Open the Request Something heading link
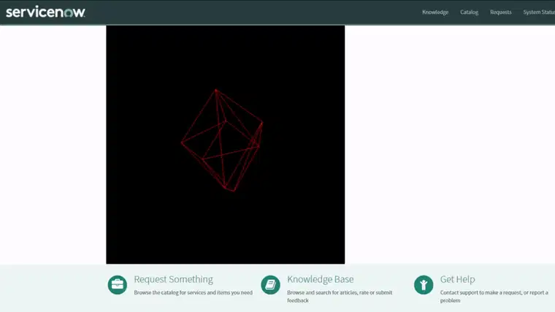Viewport: 555px width, 312px height. [174, 279]
